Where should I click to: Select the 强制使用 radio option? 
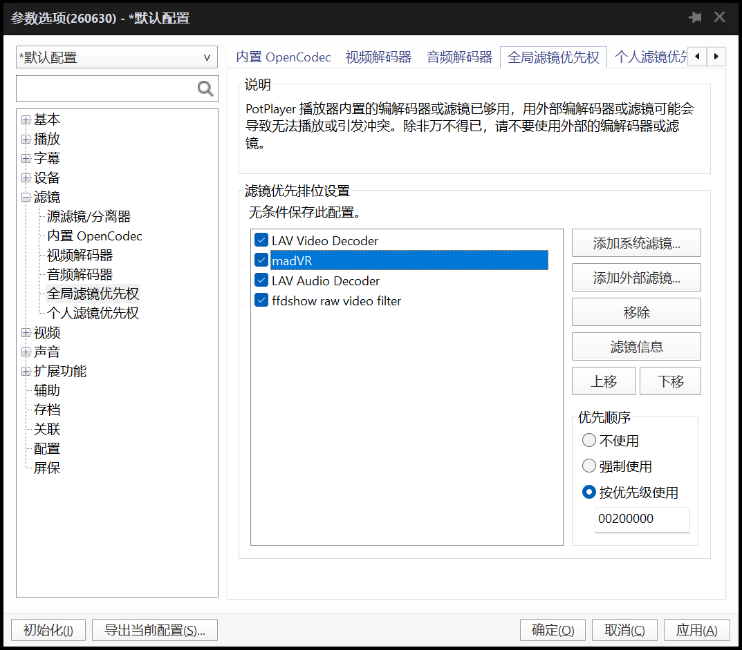pos(588,466)
